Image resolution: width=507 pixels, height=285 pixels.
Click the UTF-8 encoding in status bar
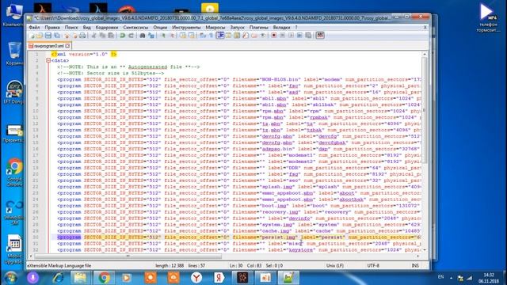[x=373, y=266]
